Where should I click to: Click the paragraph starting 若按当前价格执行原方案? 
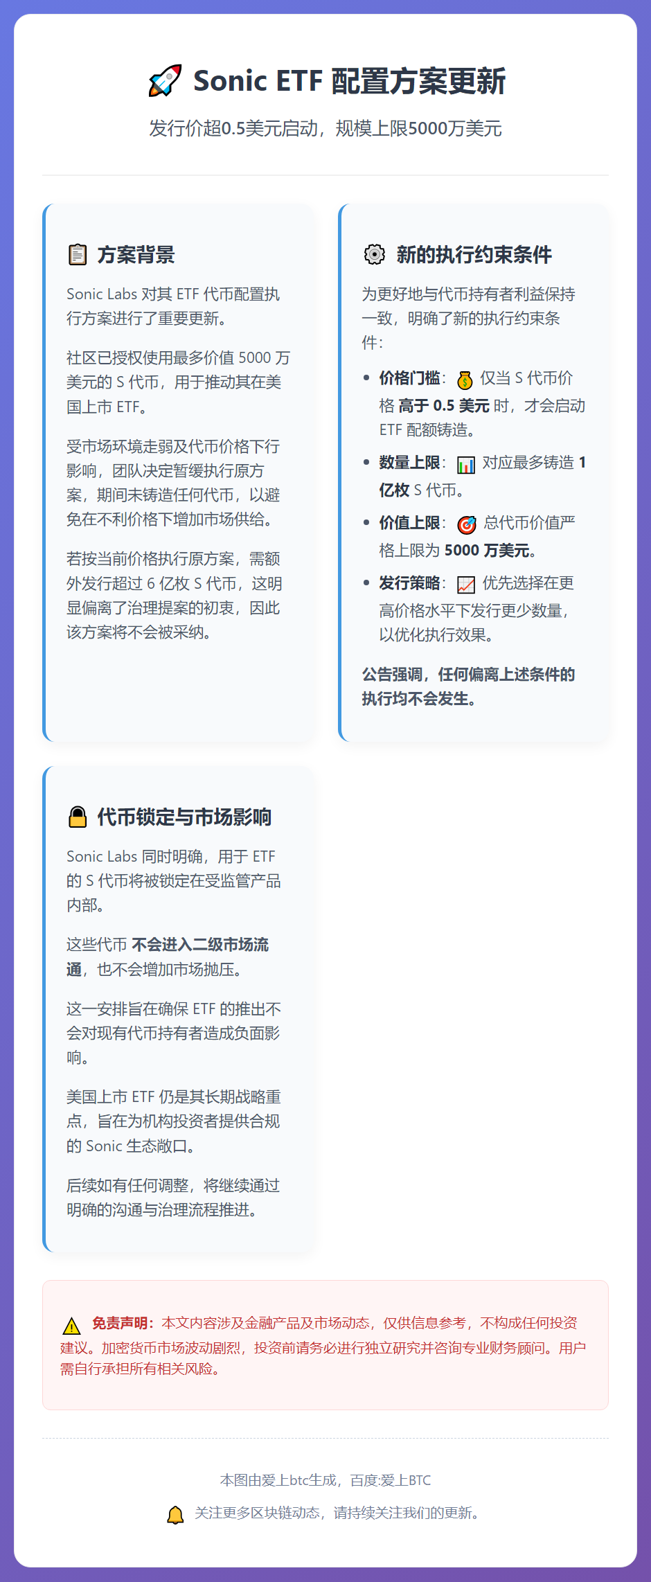(x=174, y=596)
